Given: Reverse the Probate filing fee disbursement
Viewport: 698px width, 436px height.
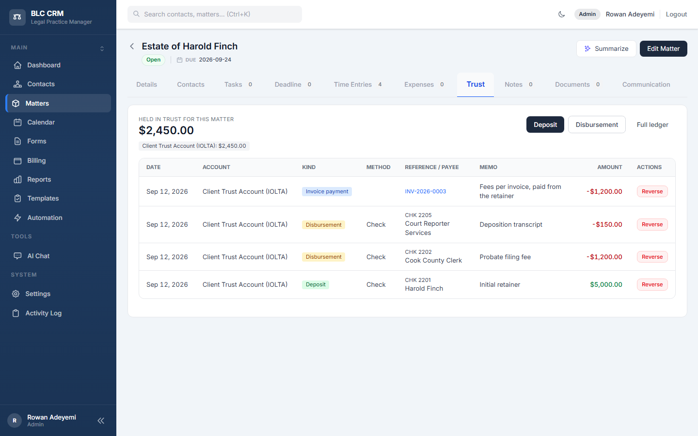Looking at the screenshot, I should (x=652, y=257).
